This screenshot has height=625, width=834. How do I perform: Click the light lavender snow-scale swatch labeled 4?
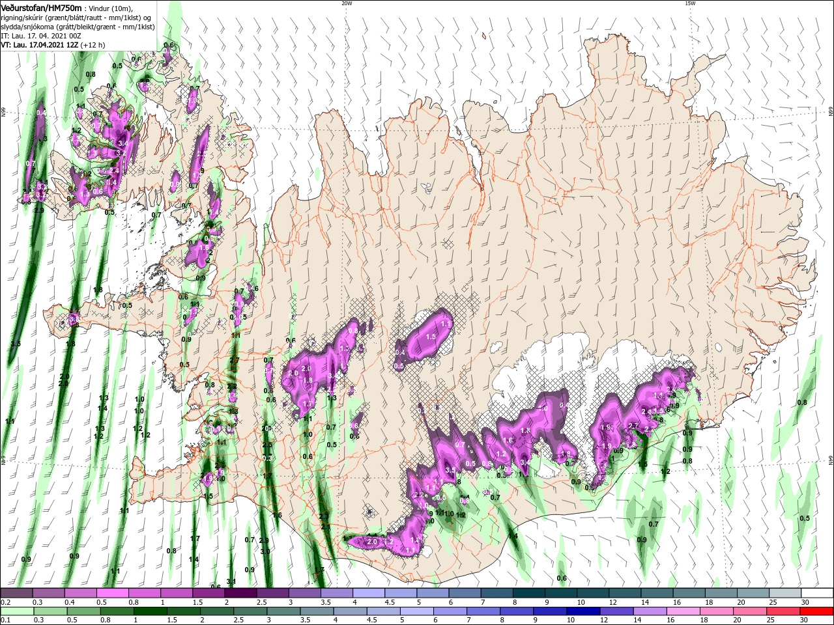369,594
